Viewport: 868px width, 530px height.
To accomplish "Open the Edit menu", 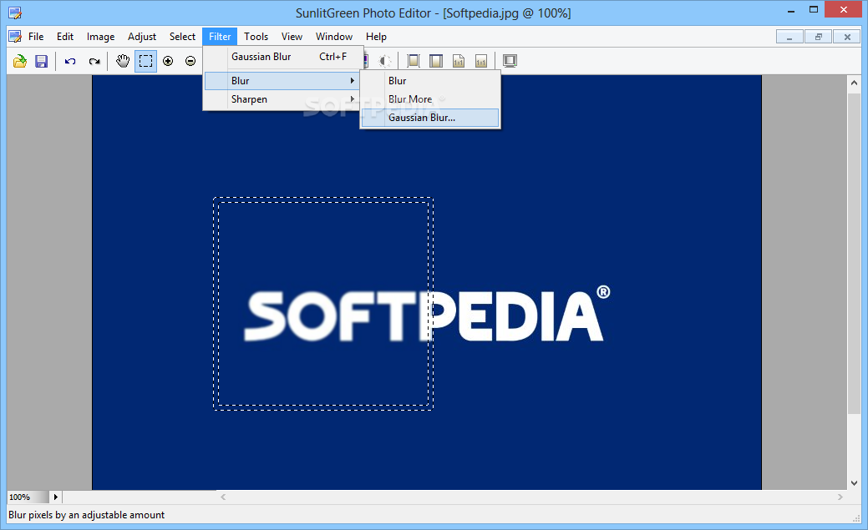I will click(x=65, y=37).
